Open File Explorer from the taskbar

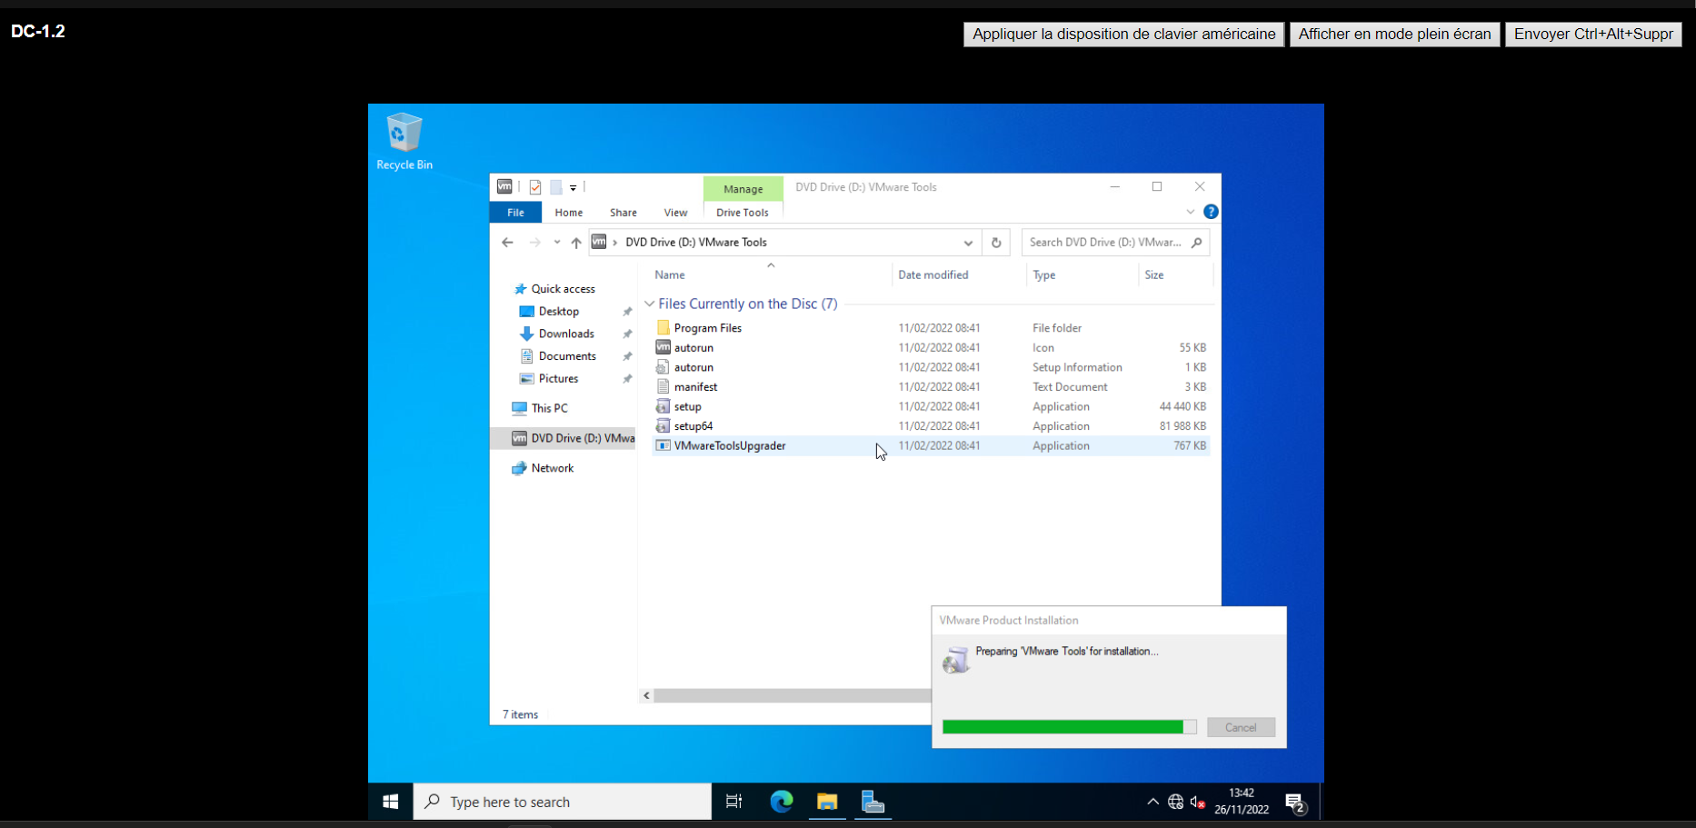tap(827, 802)
